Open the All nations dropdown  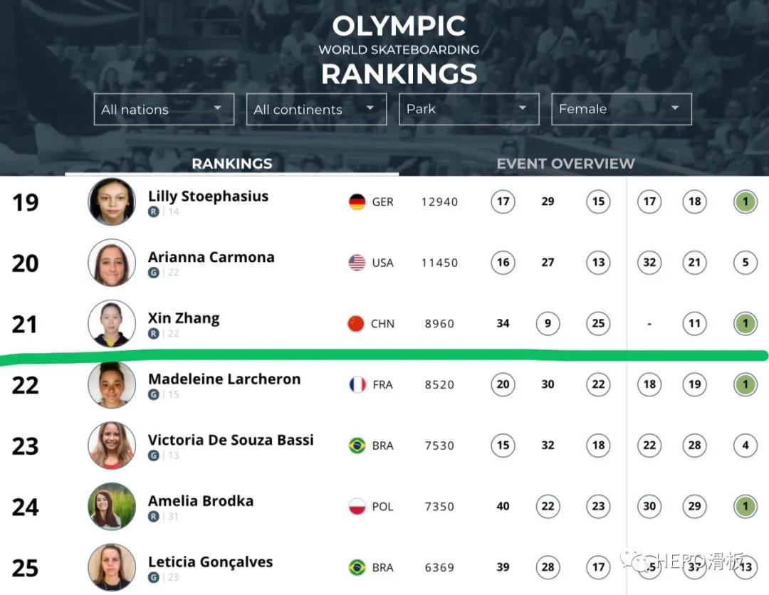(x=164, y=109)
